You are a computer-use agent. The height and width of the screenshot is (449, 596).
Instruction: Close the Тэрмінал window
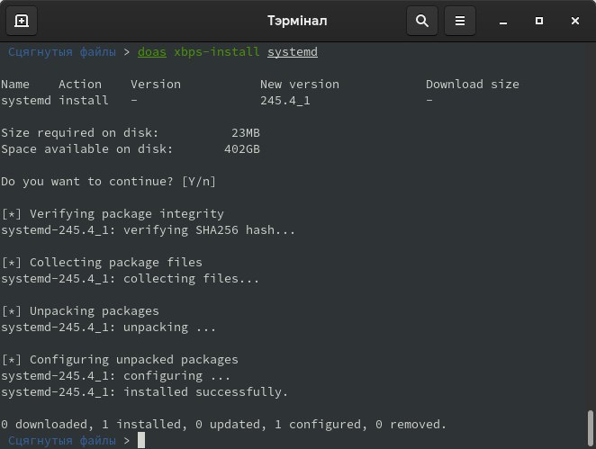tap(574, 21)
